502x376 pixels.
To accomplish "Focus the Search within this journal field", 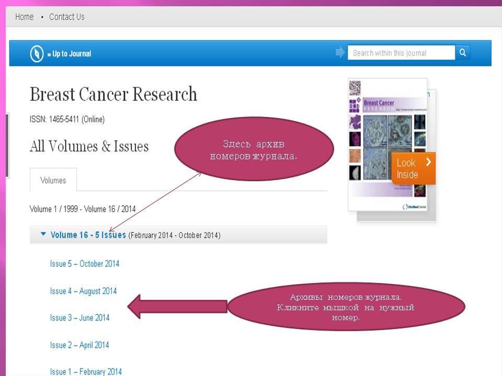I will click(x=401, y=53).
